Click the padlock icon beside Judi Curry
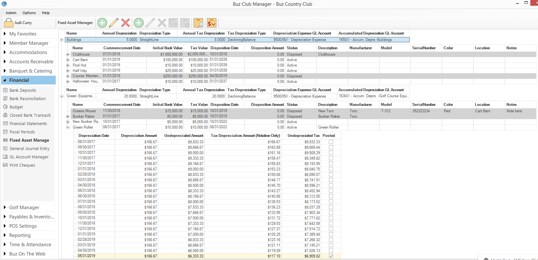Viewport: 538px width, 260px height. (9, 23)
